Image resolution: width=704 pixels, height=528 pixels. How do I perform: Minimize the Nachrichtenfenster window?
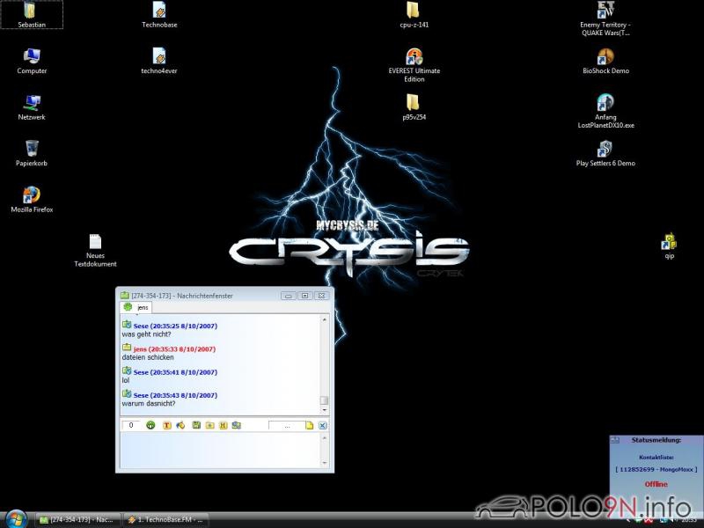tap(289, 296)
